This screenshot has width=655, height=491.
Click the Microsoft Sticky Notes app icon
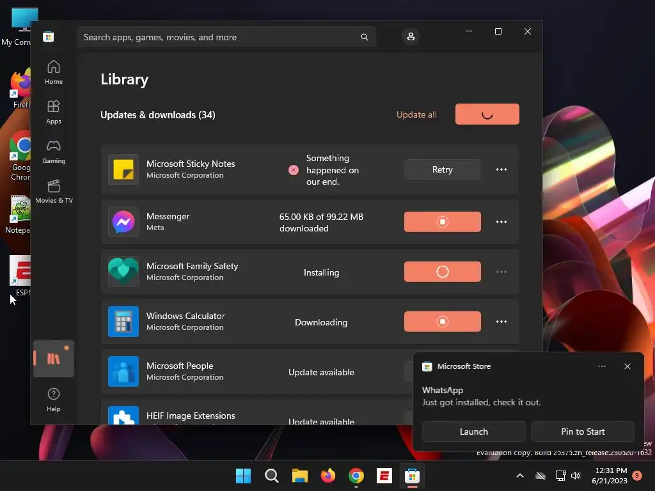(x=123, y=169)
